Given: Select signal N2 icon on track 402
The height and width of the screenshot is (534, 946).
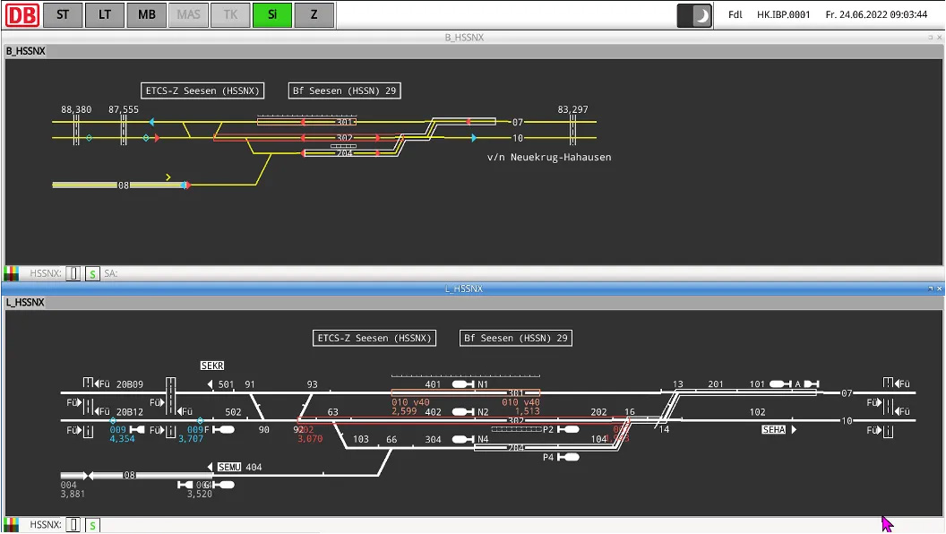Looking at the screenshot, I should (463, 412).
